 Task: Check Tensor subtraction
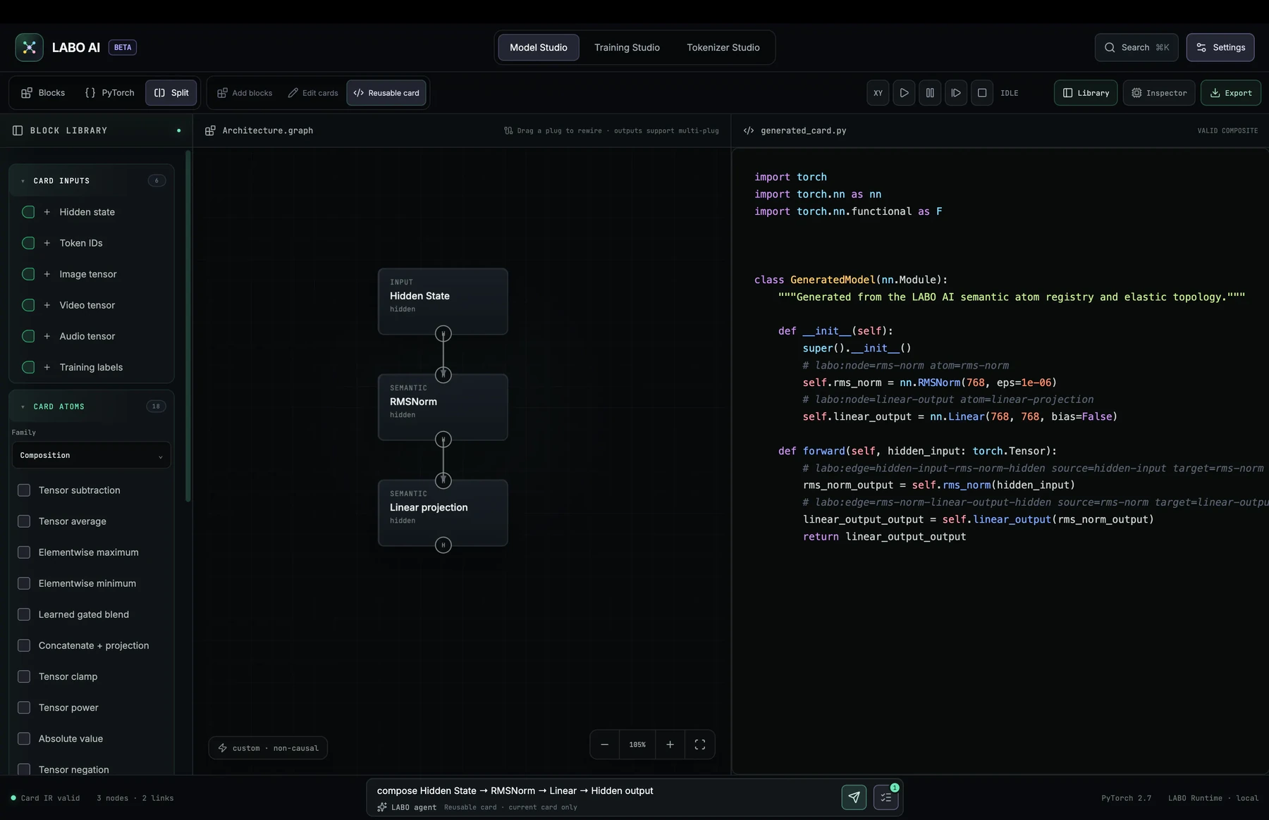[24, 490]
